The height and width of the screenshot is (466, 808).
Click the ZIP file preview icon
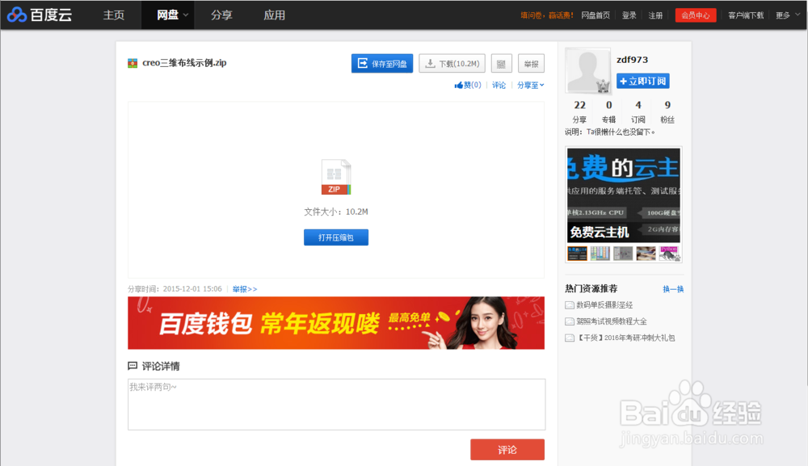tap(336, 177)
